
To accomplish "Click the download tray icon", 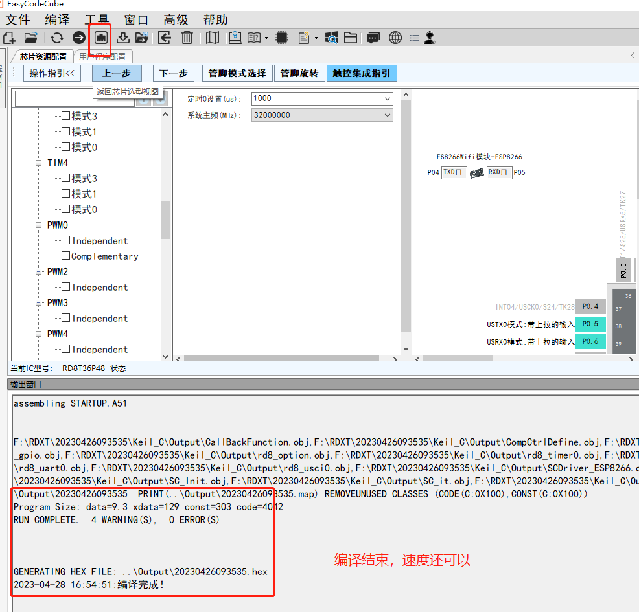I will tap(122, 38).
